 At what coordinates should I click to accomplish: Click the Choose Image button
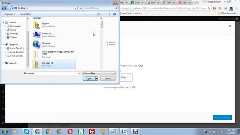click(222, 117)
